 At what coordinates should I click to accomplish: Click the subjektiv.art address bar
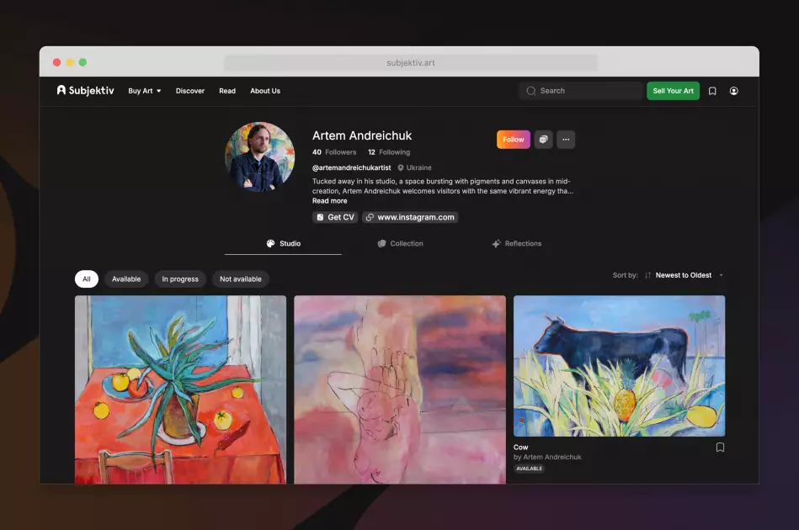tap(411, 62)
